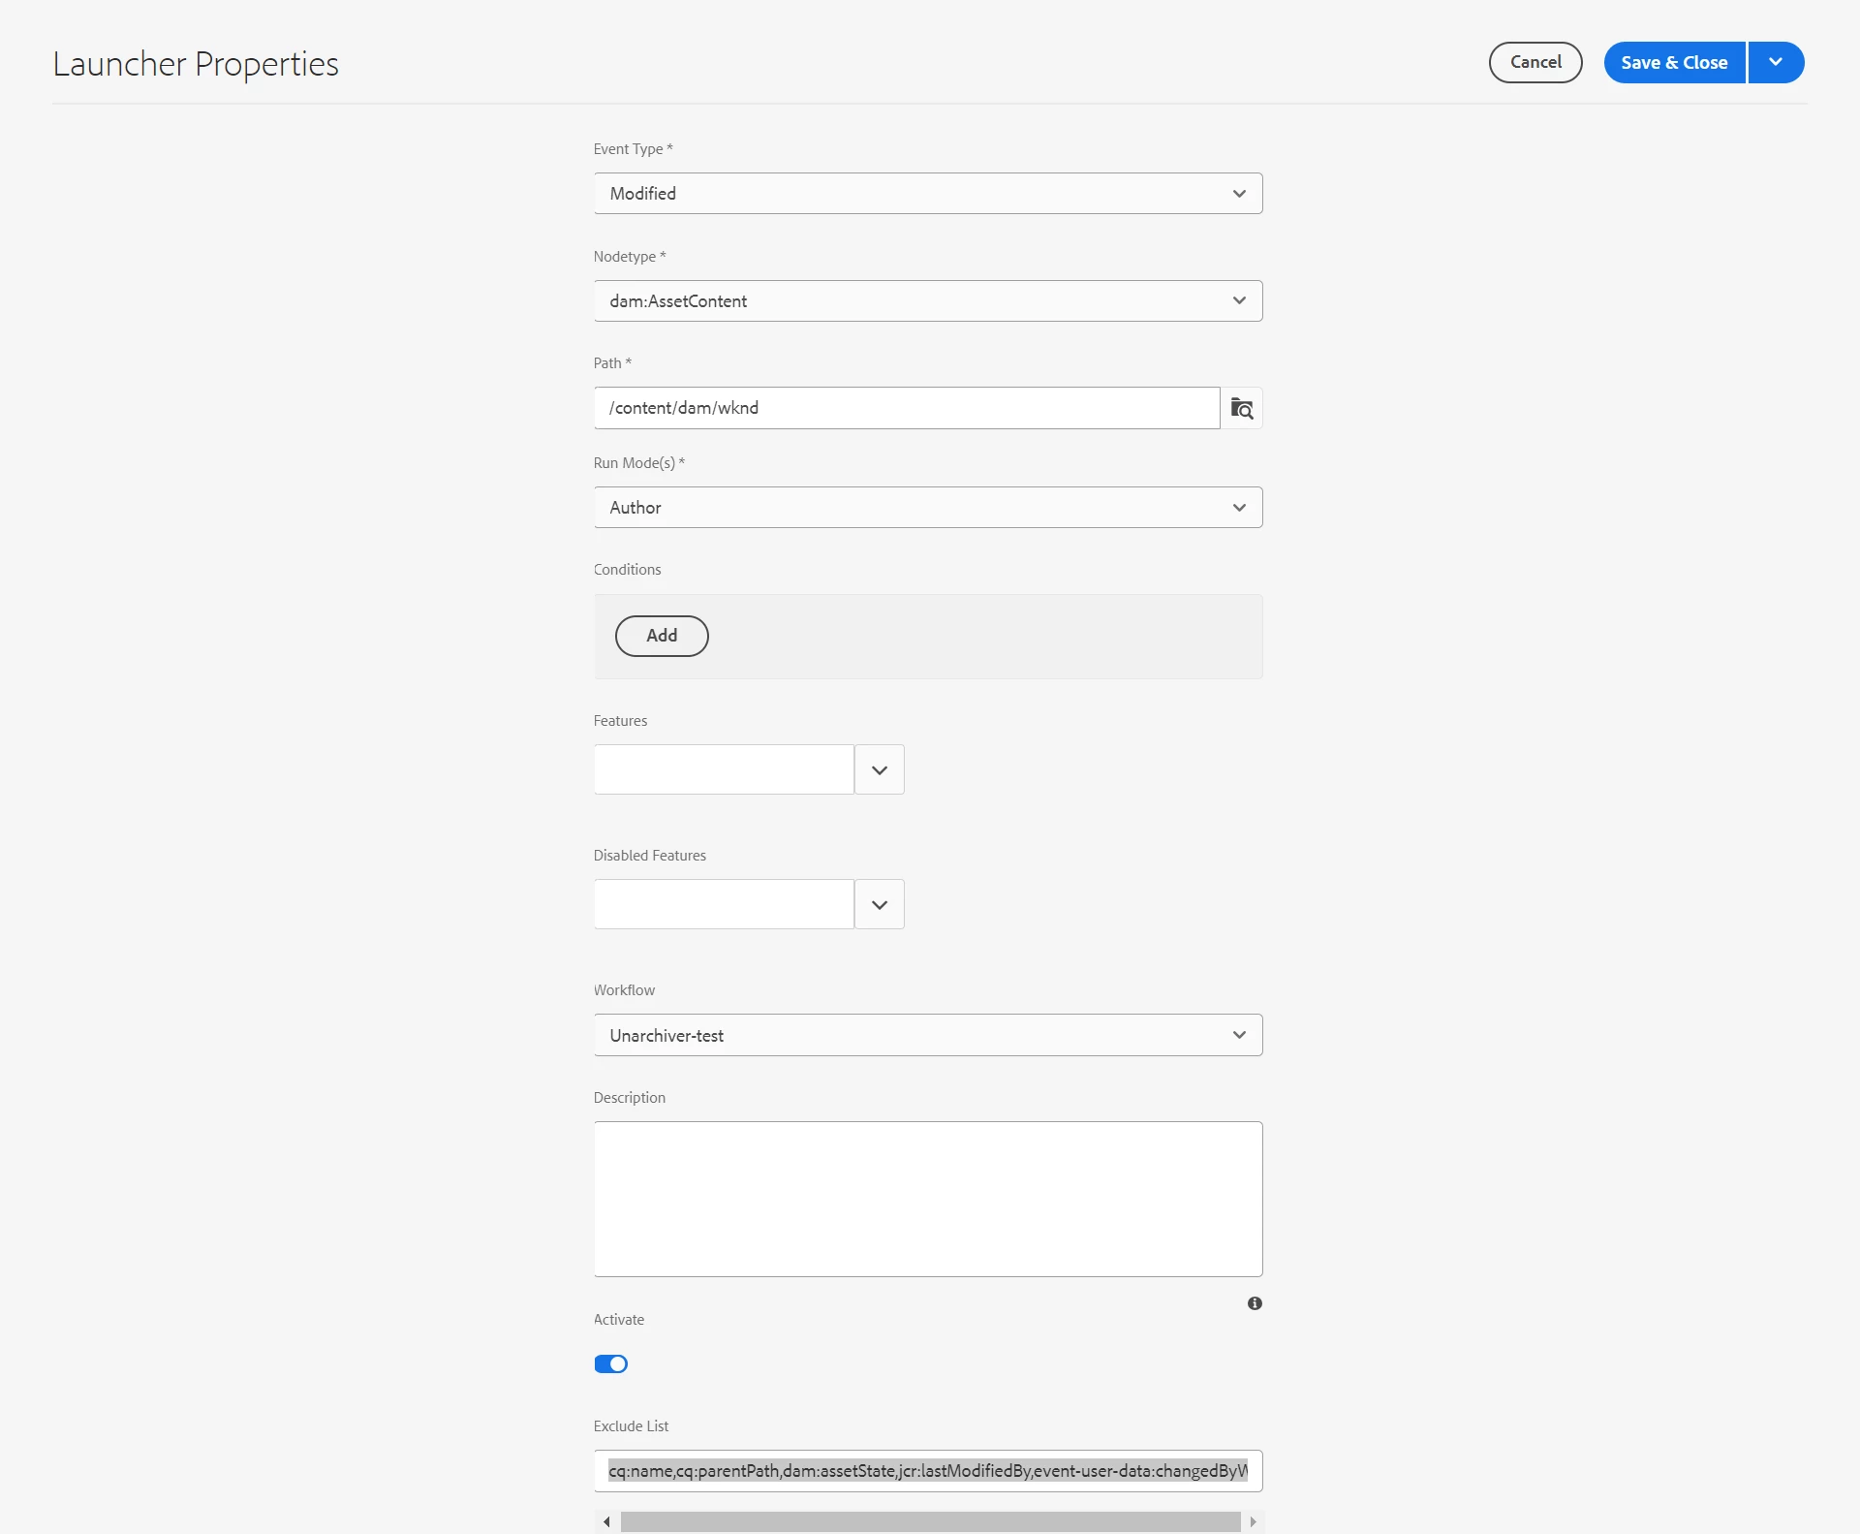Focus the Description text area

pyautogui.click(x=927, y=1199)
